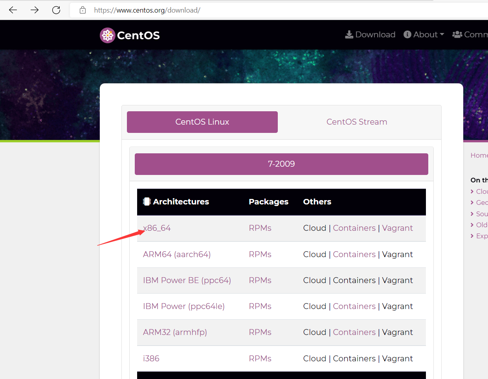Click the address bar URL

coord(147,10)
